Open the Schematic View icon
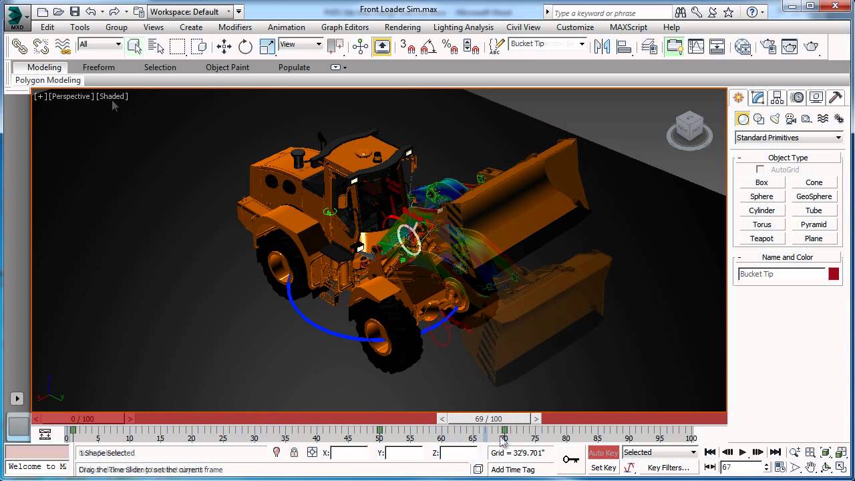855x481 pixels. pyautogui.click(x=717, y=46)
